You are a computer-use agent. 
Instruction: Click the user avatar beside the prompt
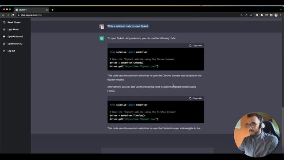pyautogui.click(x=102, y=27)
